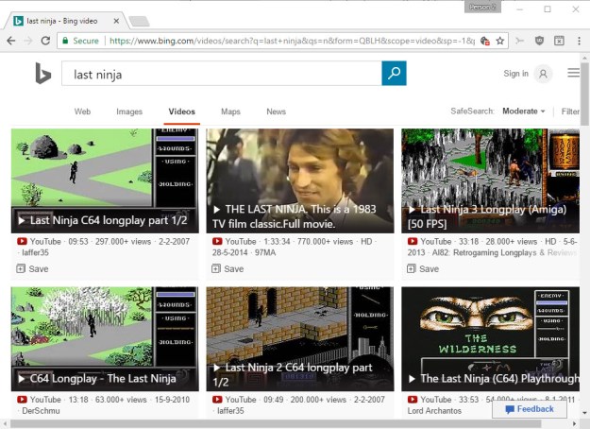The width and height of the screenshot is (590, 429).
Task: Bookmark page with the star icon
Action: point(499,41)
